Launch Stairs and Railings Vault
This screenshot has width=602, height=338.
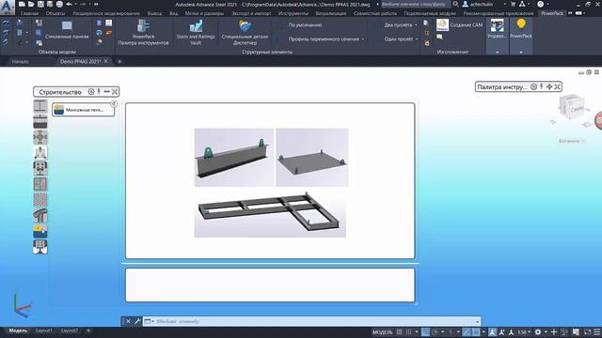196,32
